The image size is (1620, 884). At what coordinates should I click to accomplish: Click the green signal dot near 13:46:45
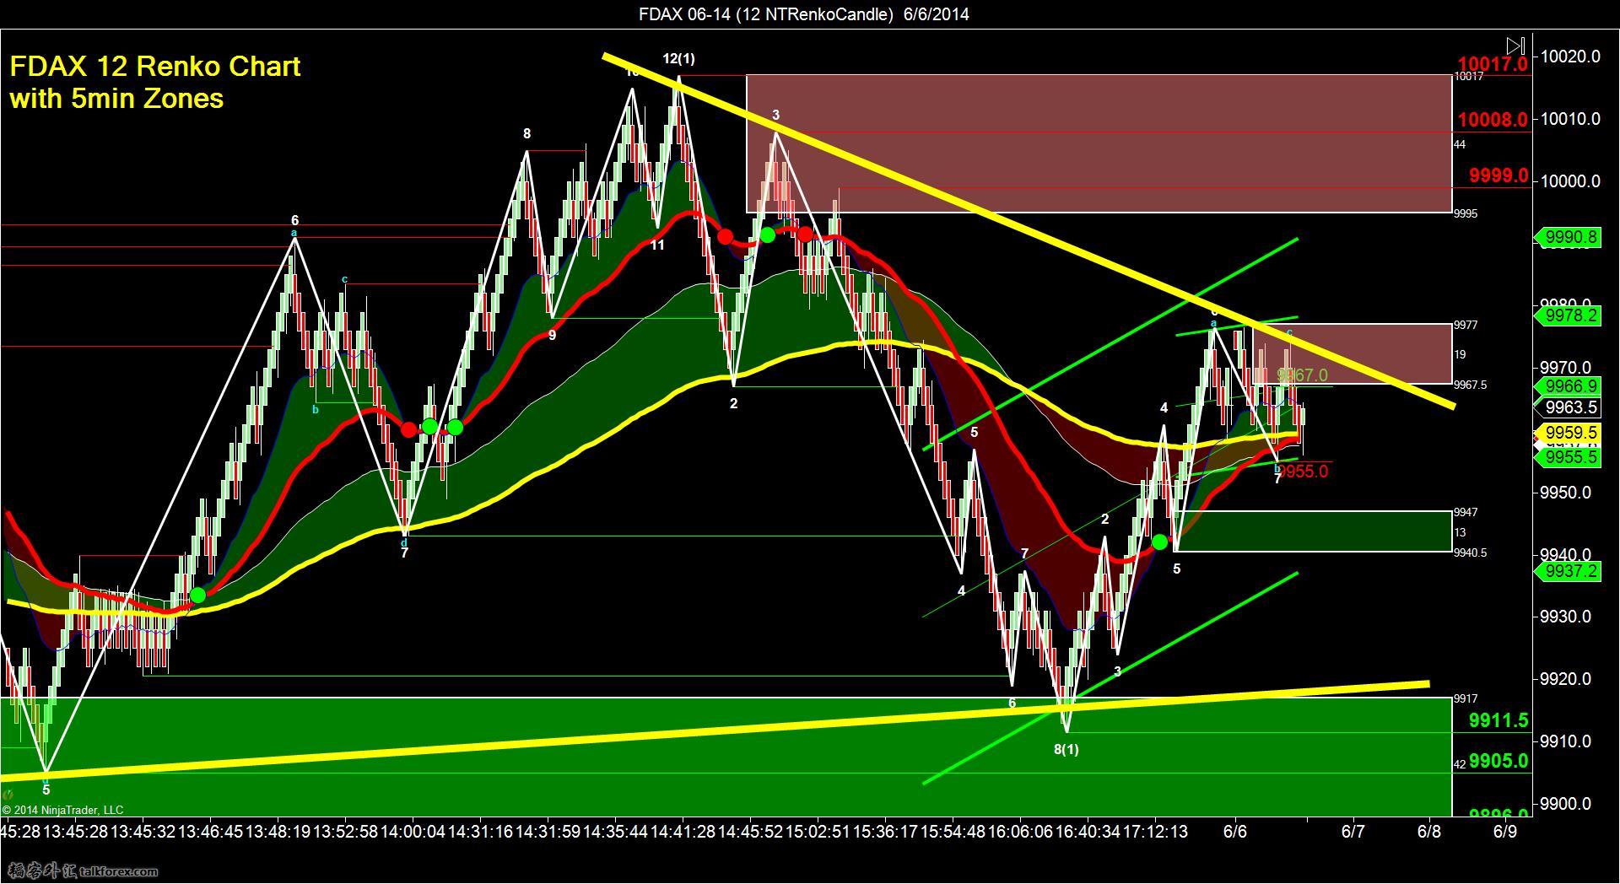(197, 596)
